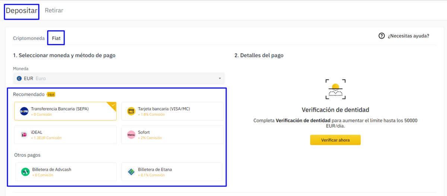Click the question mark help icon
The width and height of the screenshot is (447, 196).
(381, 36)
